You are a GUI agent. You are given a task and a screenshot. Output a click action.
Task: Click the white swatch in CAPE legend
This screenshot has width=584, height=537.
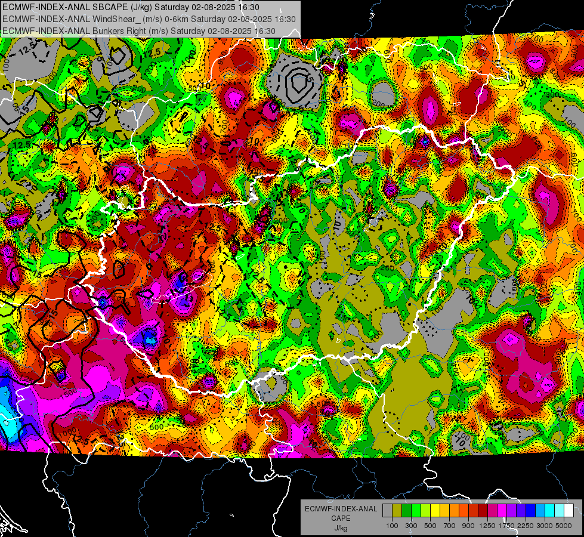click(568, 511)
